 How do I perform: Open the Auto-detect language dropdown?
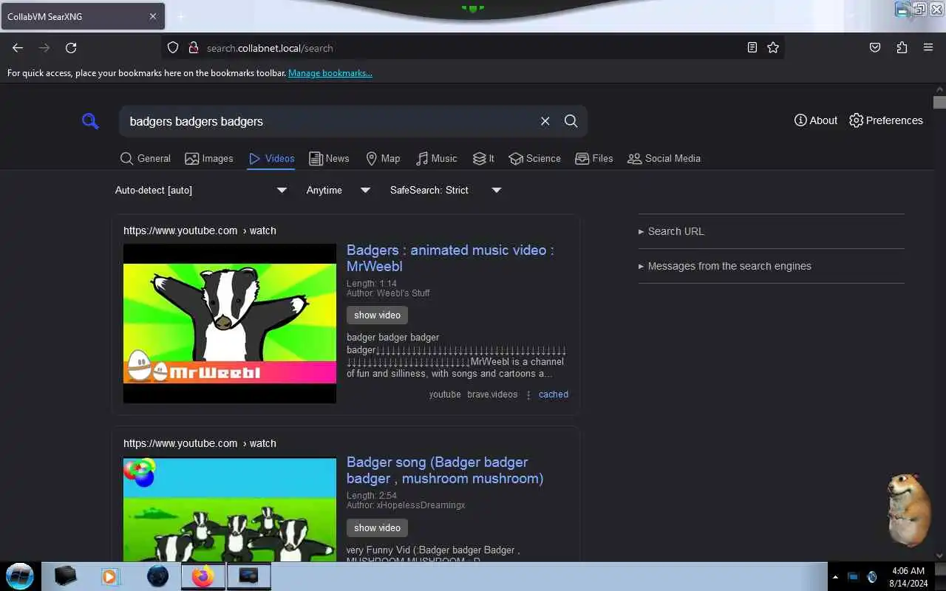click(201, 190)
